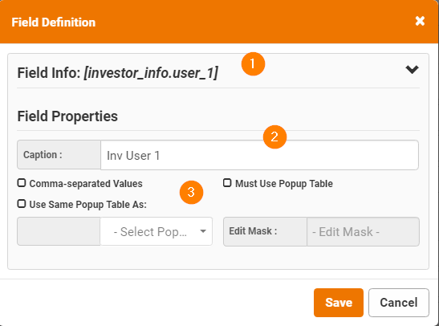Click inside the Edit Mask text box
The width and height of the screenshot is (439, 326).
[363, 232]
